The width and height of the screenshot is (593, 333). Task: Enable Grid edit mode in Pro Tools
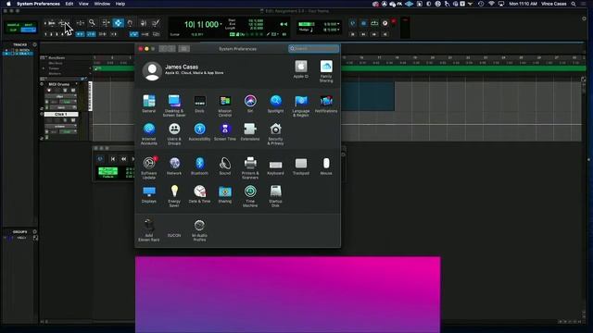29,30
